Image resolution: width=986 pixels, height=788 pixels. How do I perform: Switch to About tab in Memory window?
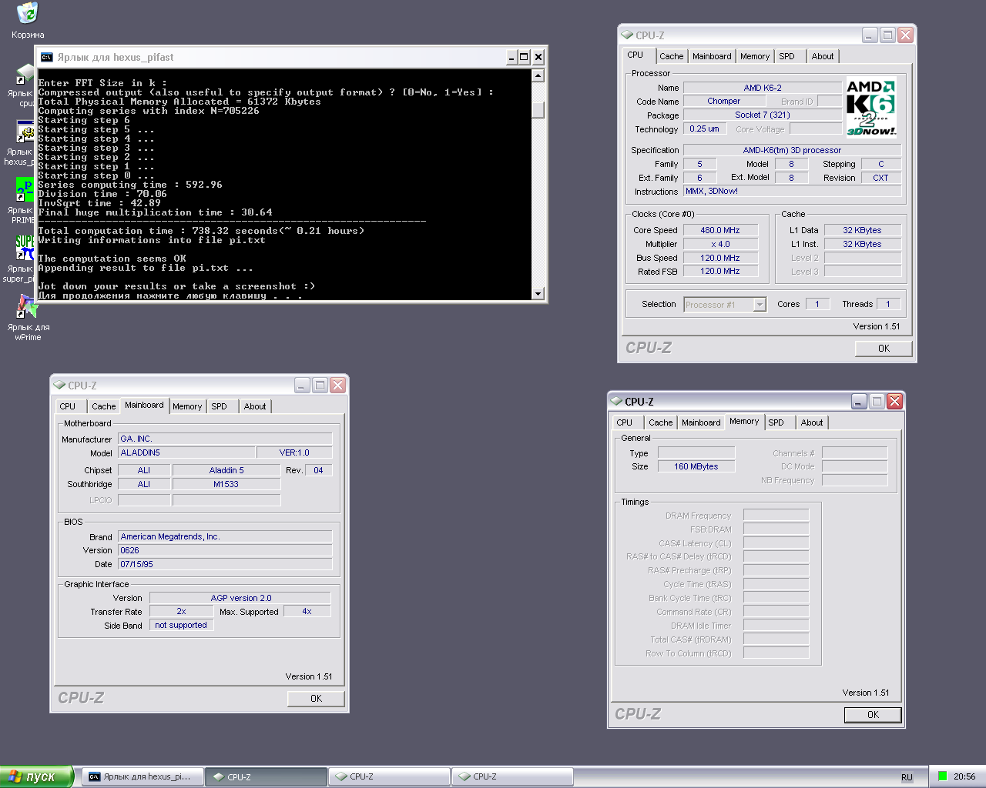(812, 422)
